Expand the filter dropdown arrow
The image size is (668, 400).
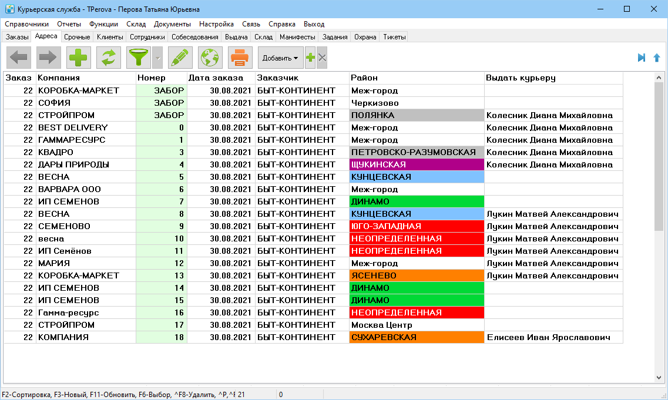pyautogui.click(x=157, y=58)
